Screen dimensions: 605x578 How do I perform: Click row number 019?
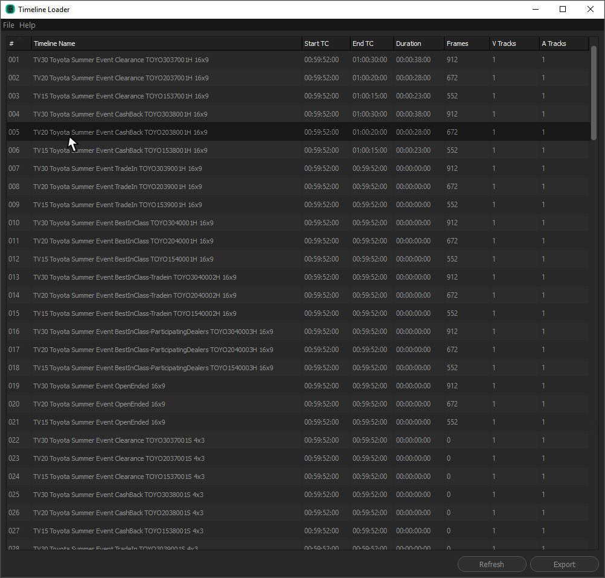[x=14, y=386]
